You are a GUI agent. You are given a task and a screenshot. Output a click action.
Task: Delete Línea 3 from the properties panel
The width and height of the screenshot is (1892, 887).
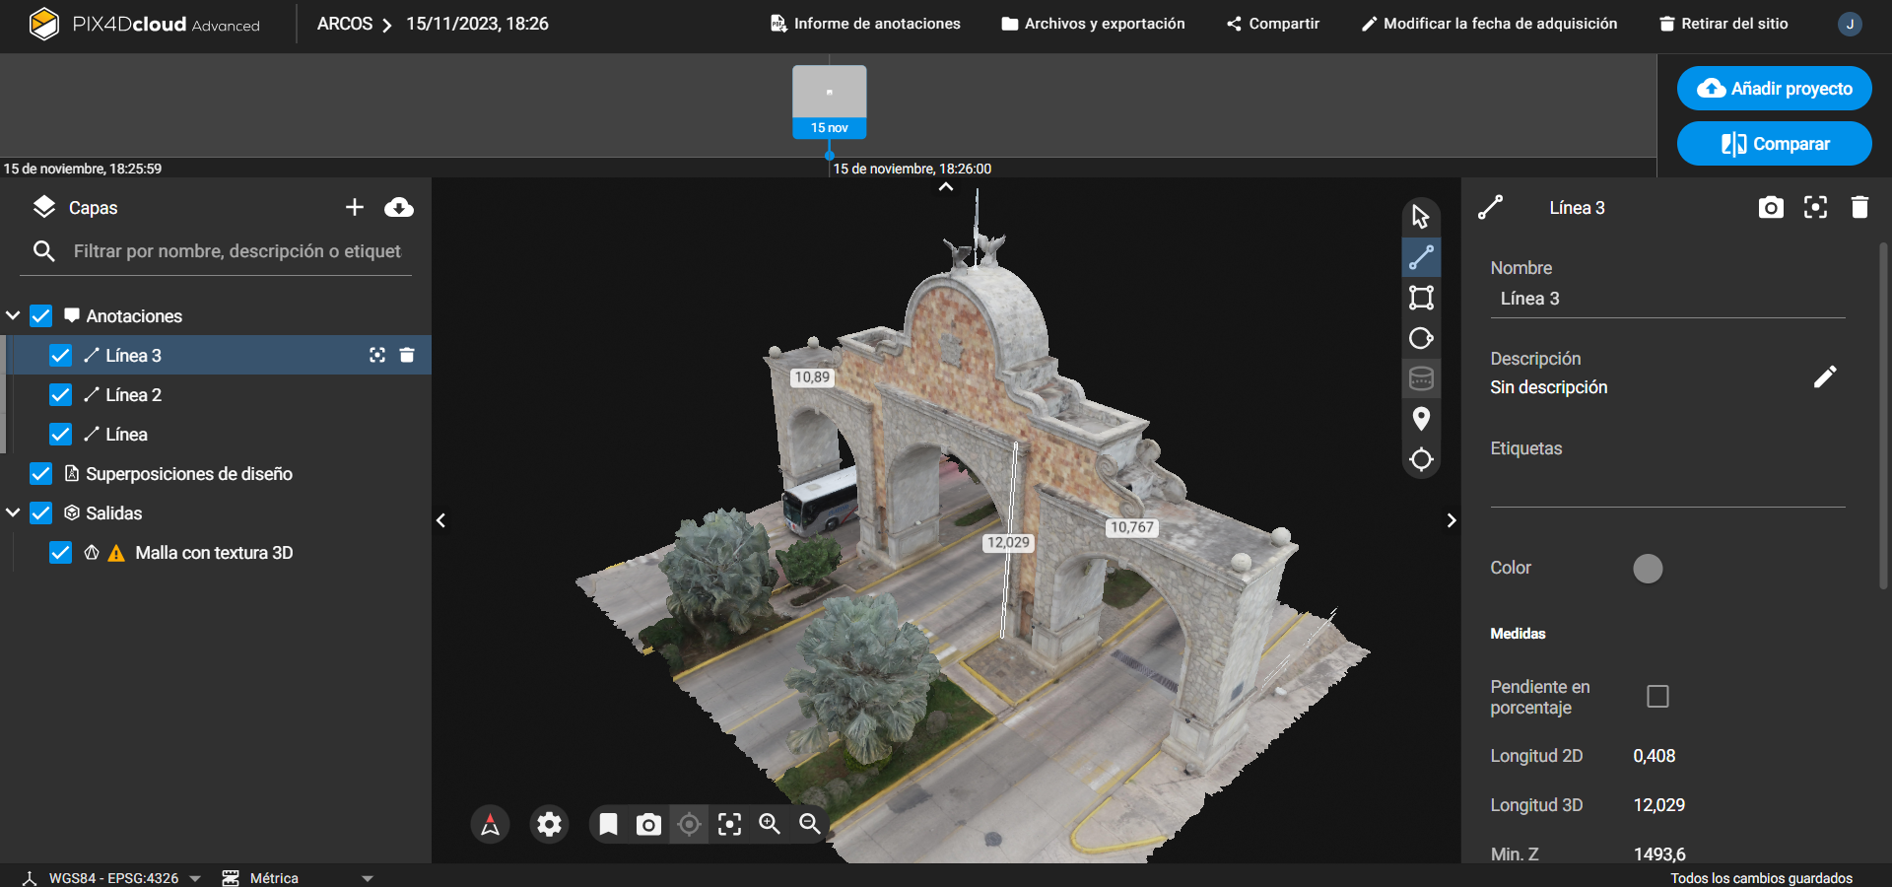point(1859,207)
